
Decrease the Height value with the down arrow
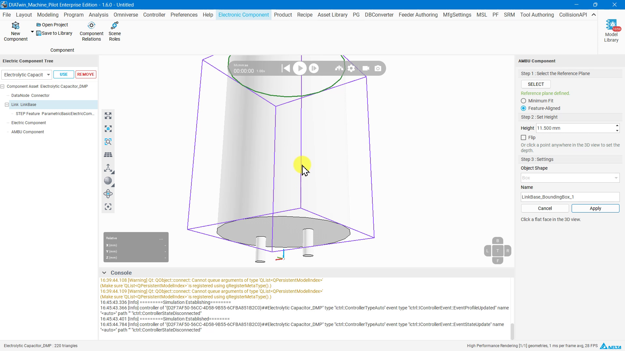coord(617,131)
